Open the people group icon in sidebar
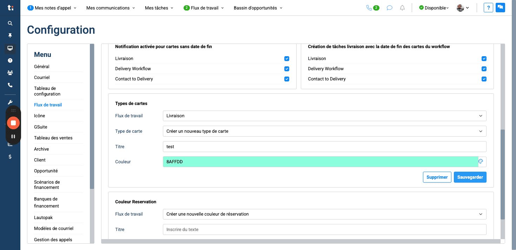The width and height of the screenshot is (516, 250). point(10,73)
